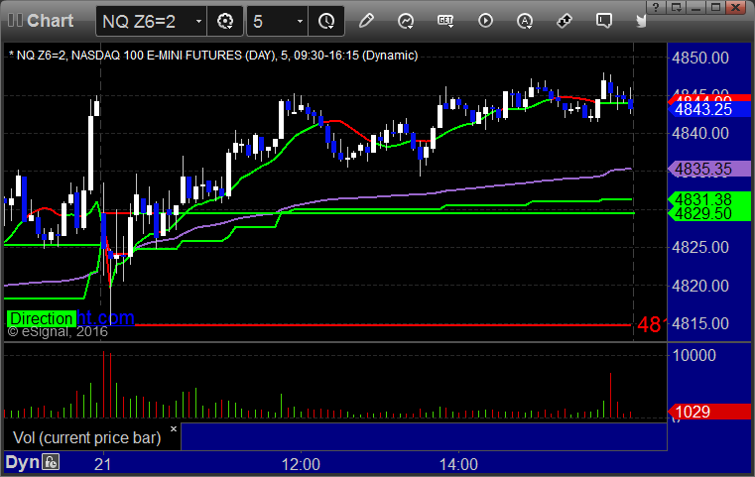Image resolution: width=755 pixels, height=477 pixels.
Task: Click the green 4831.38 price marker
Action: tap(709, 198)
